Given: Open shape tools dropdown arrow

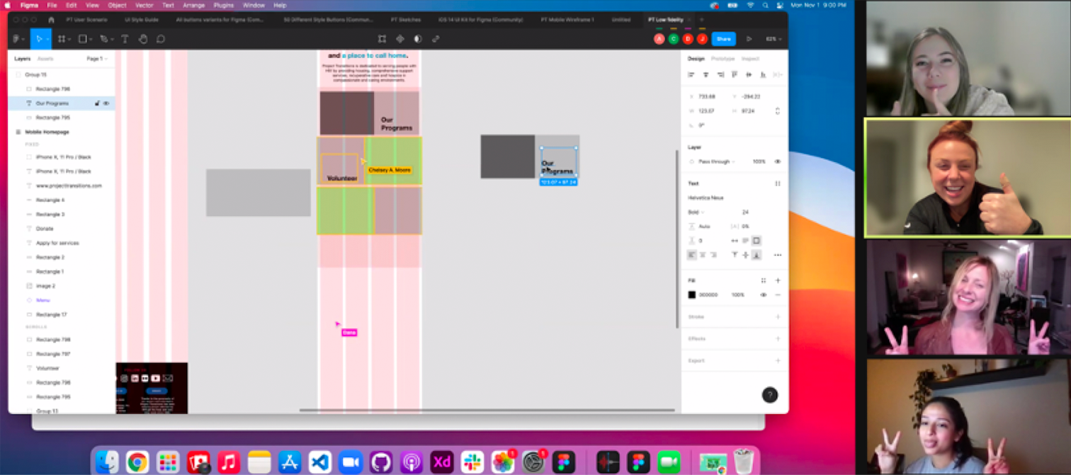Looking at the screenshot, I should 91,40.
